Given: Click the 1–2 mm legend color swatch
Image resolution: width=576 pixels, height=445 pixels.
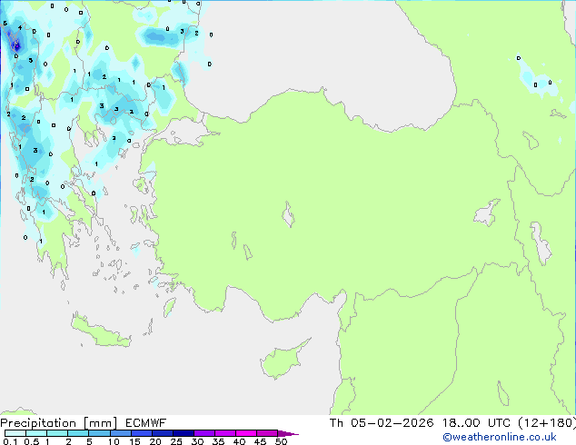Looking at the screenshot, I should 57,433.
